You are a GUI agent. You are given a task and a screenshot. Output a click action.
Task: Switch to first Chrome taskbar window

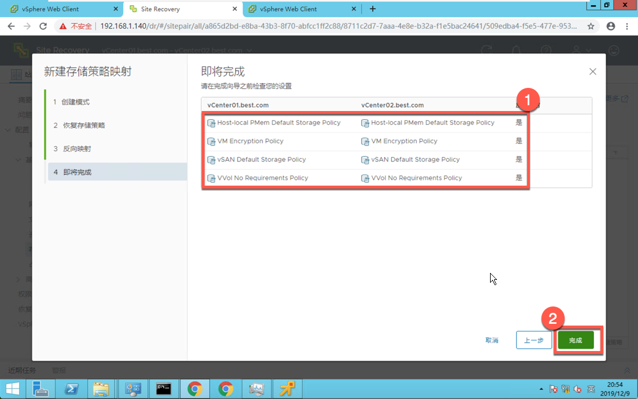(x=195, y=389)
